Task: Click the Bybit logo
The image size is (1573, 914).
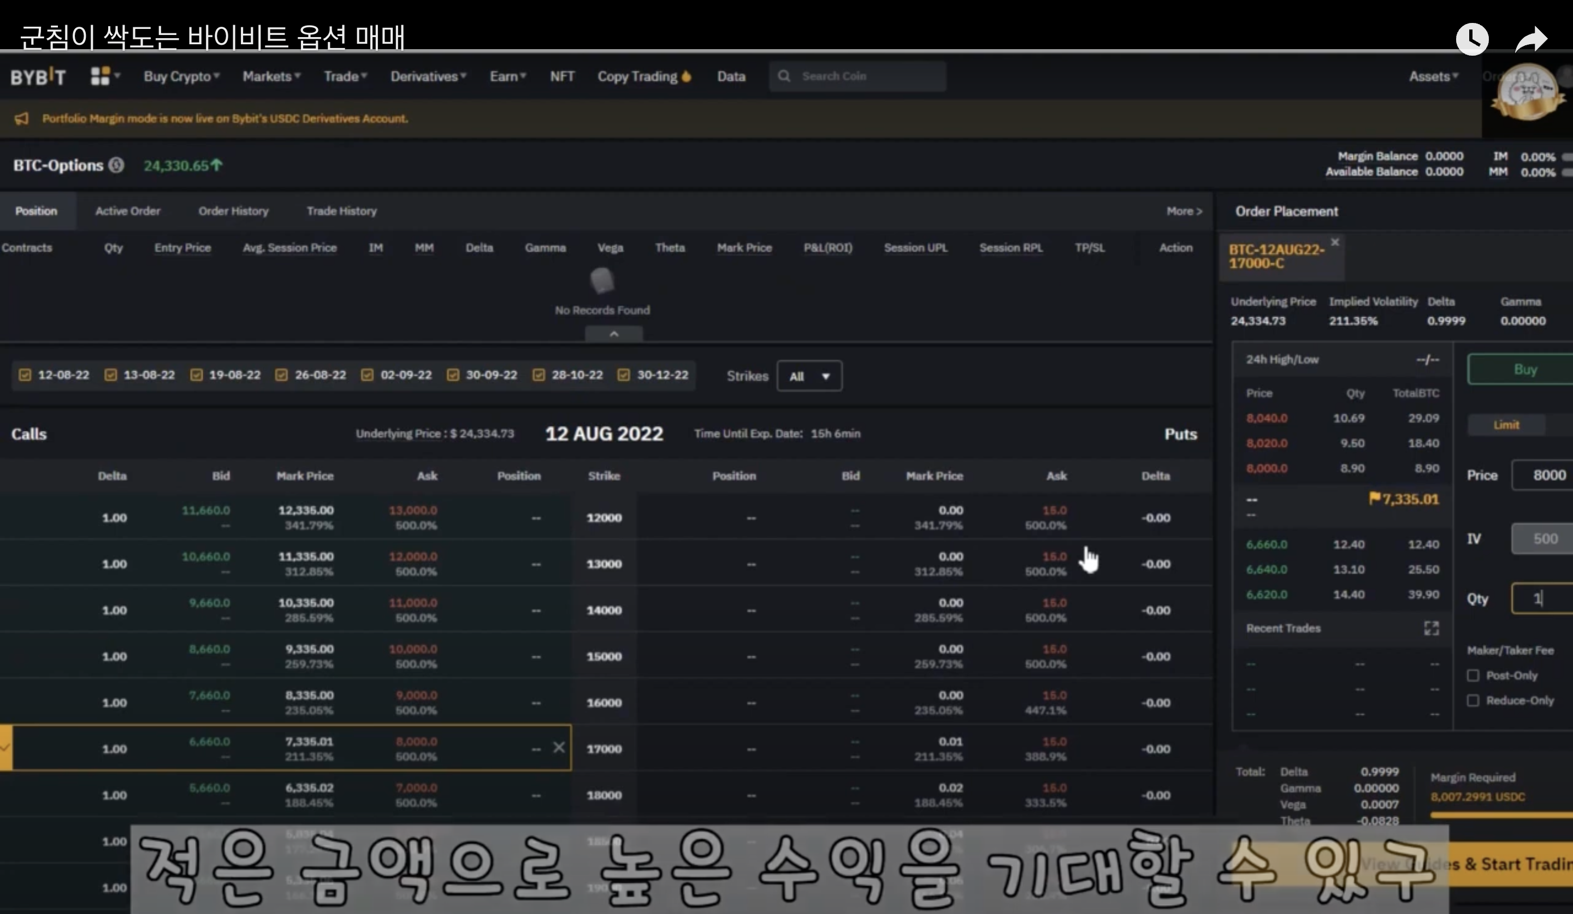Action: [x=38, y=77]
